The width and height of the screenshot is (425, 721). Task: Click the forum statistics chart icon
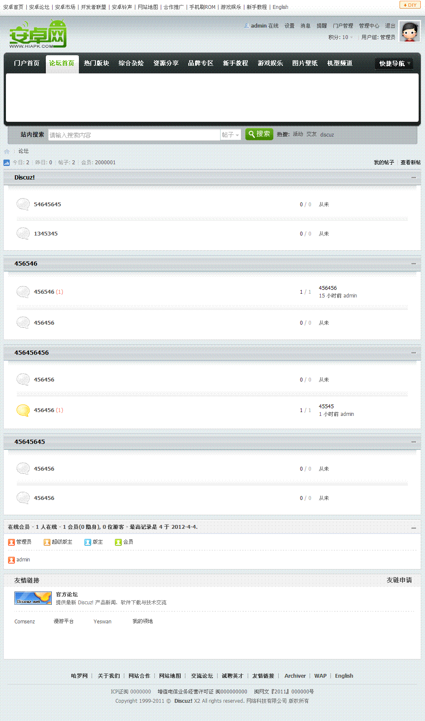6,163
